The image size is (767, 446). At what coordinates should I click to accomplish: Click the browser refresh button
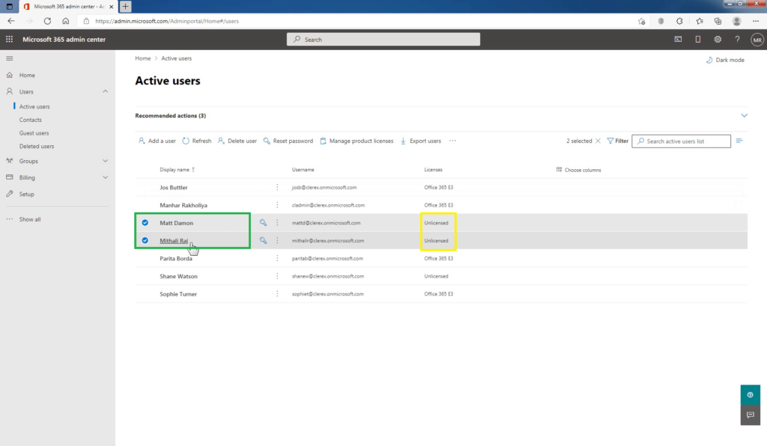click(47, 21)
